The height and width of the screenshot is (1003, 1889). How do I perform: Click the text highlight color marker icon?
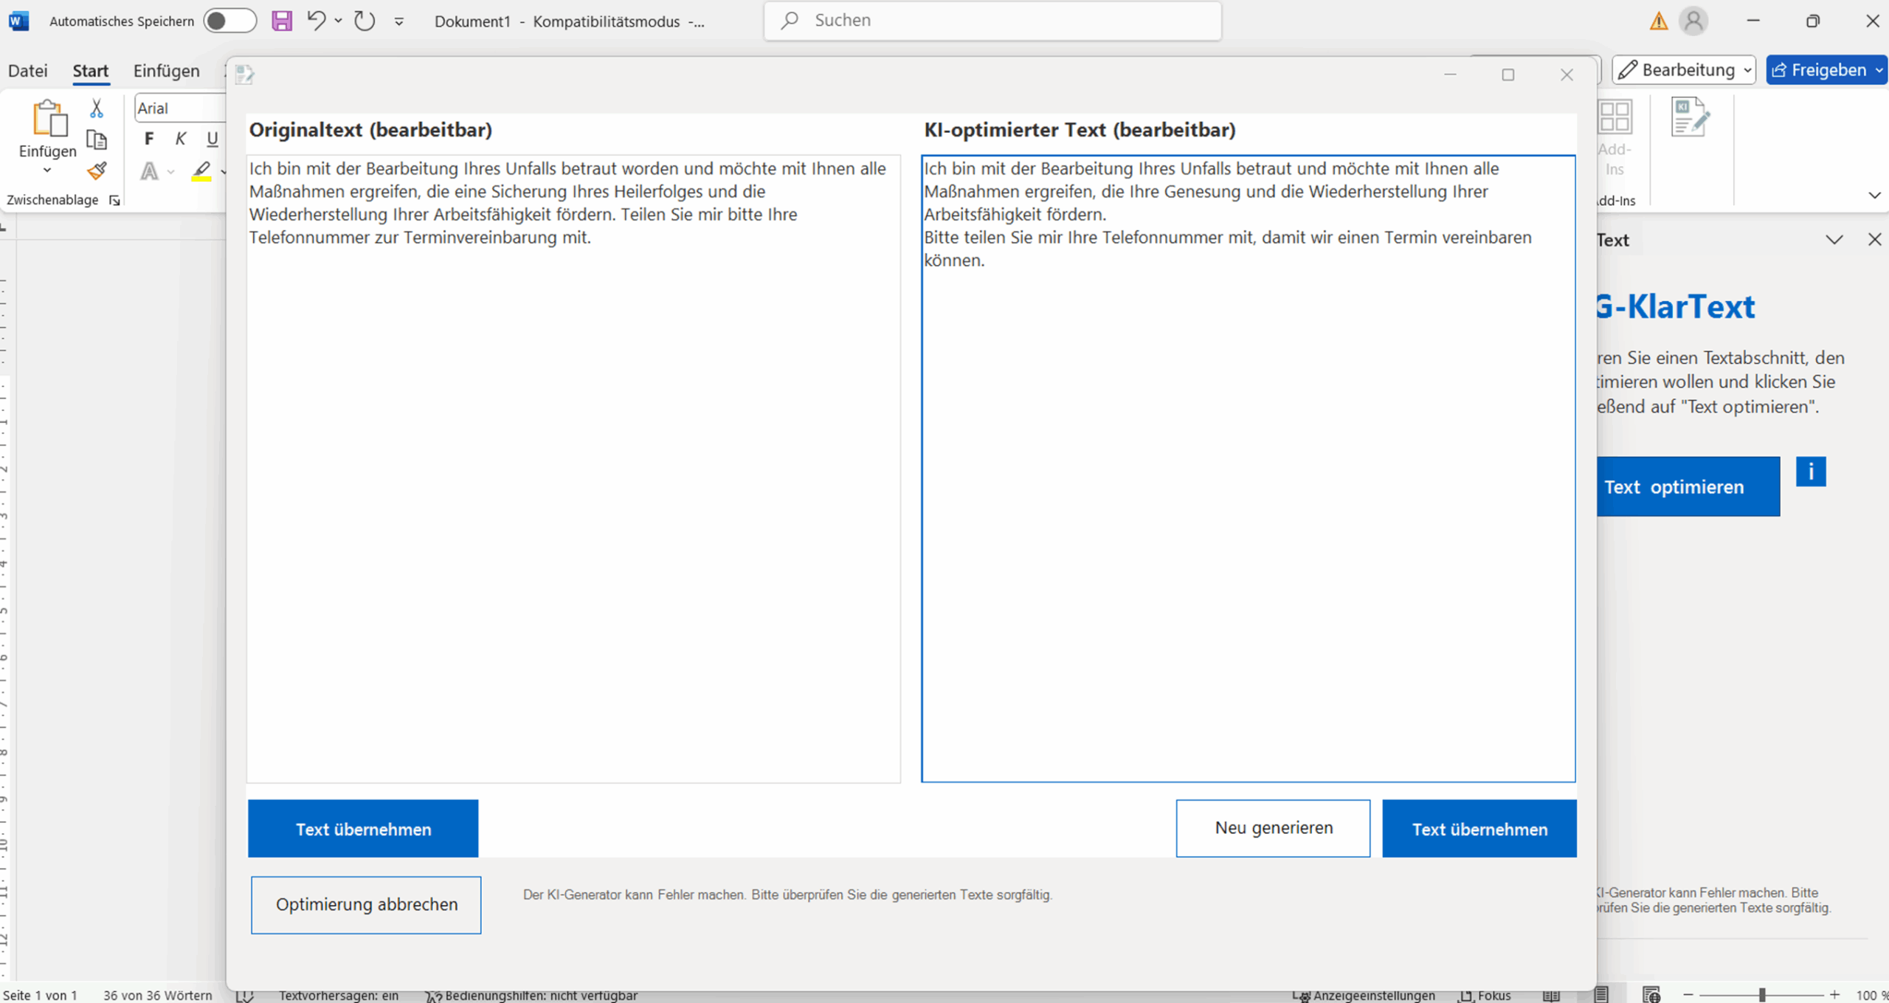(x=201, y=170)
